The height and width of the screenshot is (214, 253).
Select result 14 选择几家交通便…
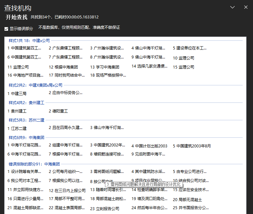(x=149, y=66)
